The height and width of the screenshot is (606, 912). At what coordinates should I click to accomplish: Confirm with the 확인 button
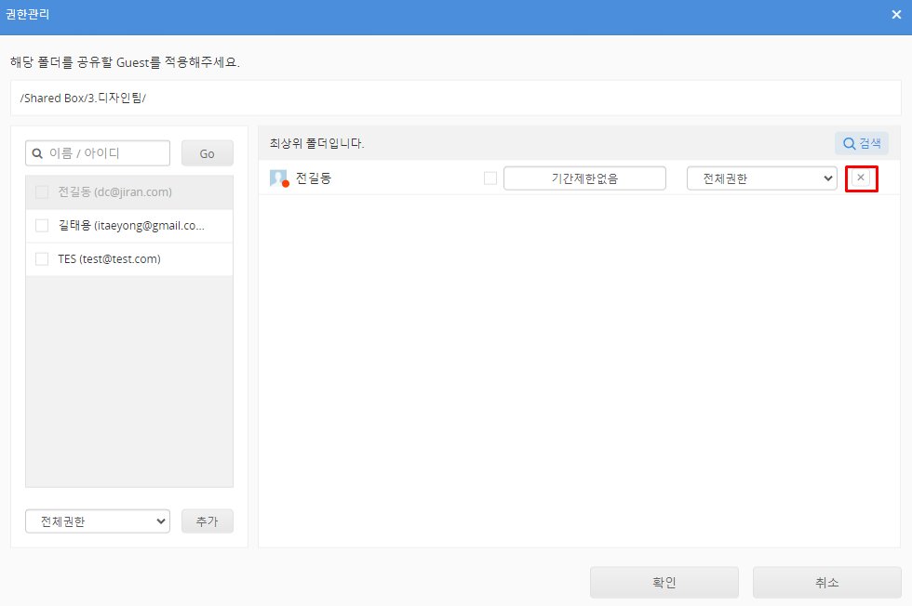coord(664,583)
